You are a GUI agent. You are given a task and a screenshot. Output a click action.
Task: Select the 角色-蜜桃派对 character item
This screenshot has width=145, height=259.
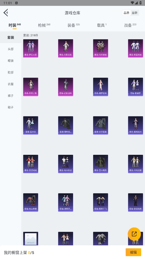(x=135, y=125)
